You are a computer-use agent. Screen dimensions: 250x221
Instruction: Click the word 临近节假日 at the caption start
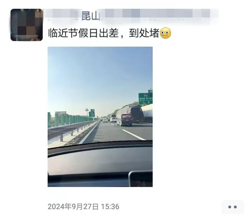click(73, 33)
